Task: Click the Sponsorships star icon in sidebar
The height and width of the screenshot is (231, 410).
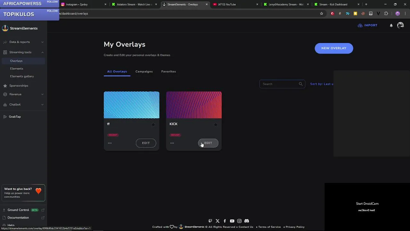Action: 5,86
